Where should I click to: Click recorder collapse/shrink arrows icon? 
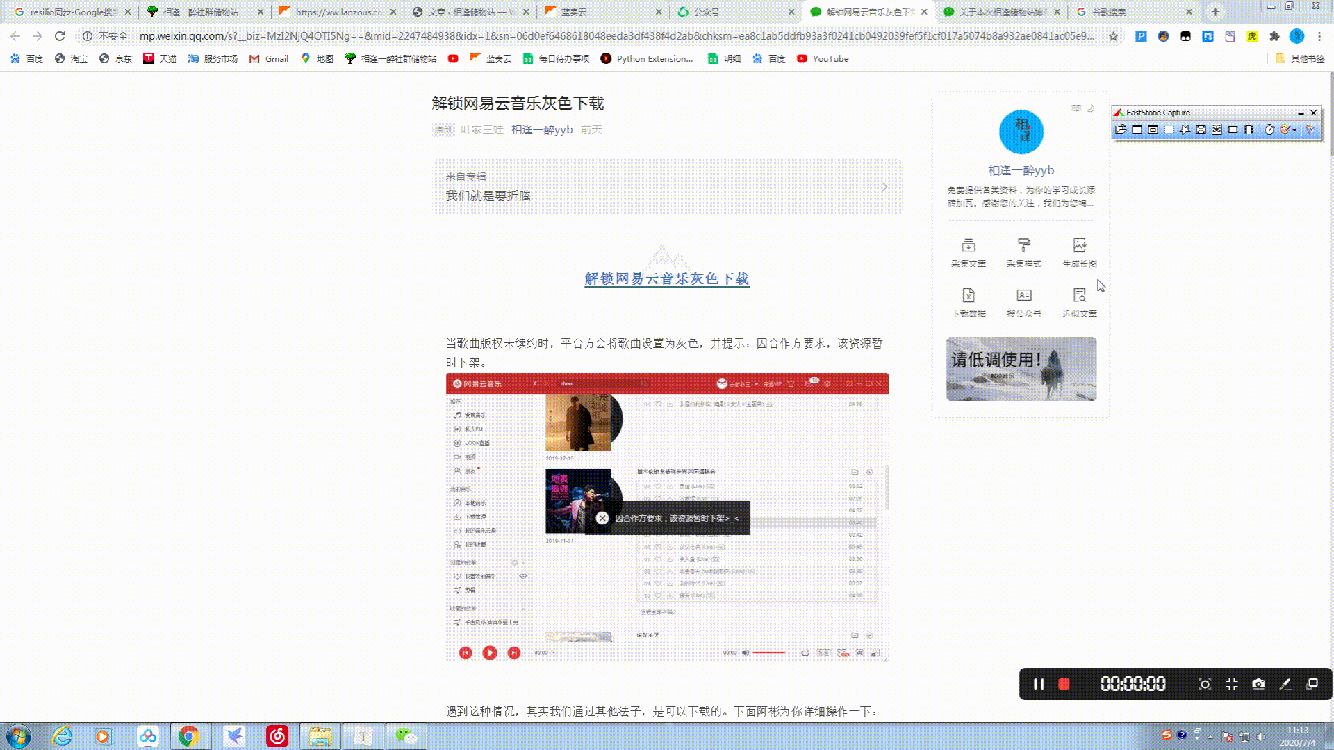(x=1232, y=684)
